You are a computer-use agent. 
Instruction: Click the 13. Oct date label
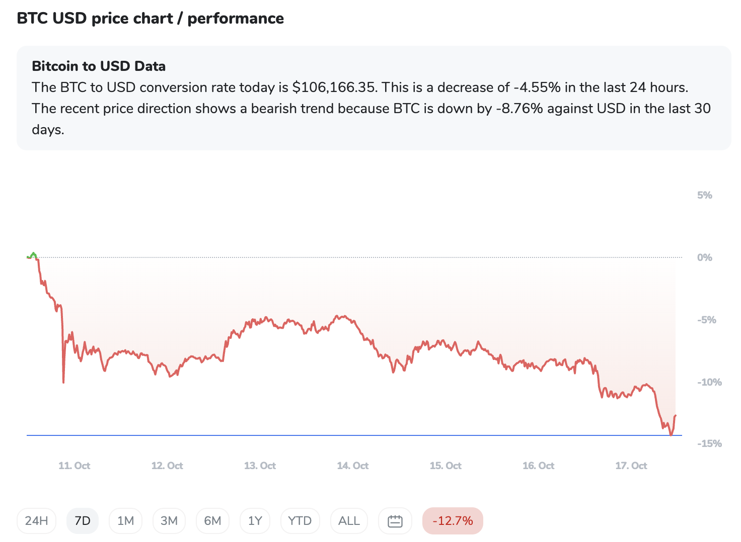point(260,466)
